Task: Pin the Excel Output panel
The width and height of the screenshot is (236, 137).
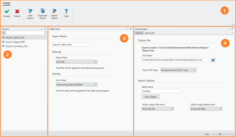Action: click(232, 29)
